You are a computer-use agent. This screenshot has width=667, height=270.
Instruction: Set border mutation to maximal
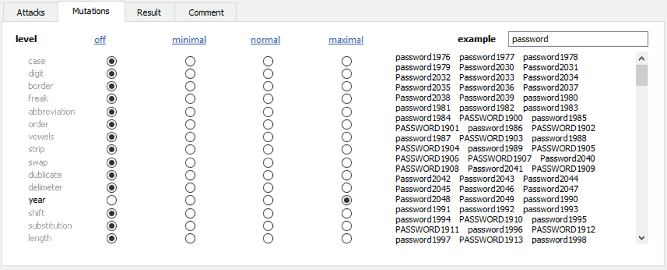(347, 86)
